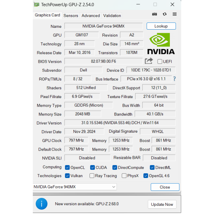The image size is (214, 214).
Task: Toggle the DirectCompute checkbox
Action: tap(114, 168)
